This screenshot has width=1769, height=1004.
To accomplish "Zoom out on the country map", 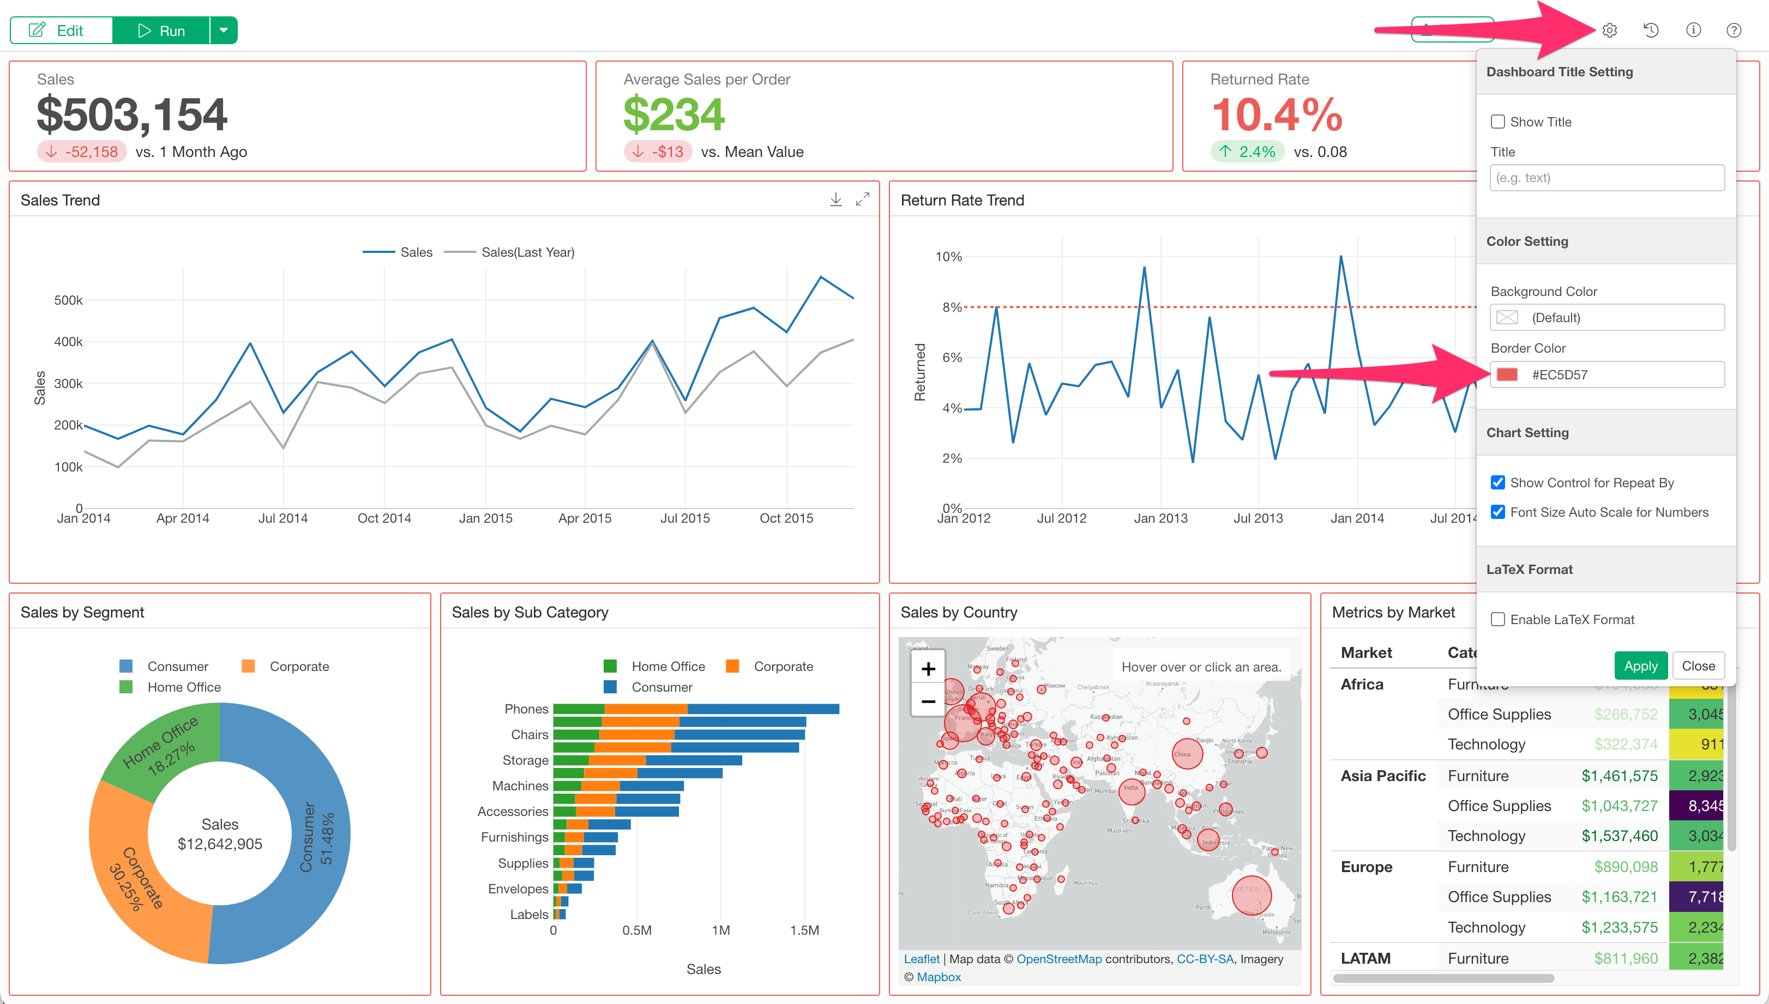I will point(928,701).
